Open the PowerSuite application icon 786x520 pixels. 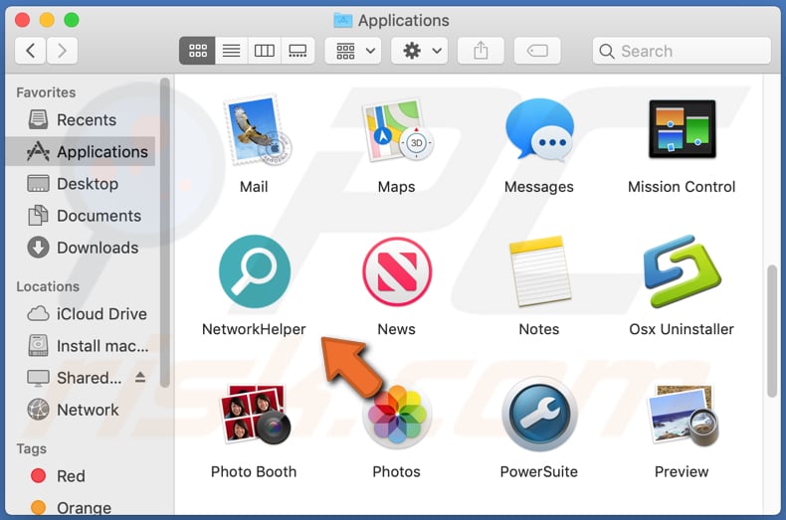click(x=538, y=416)
